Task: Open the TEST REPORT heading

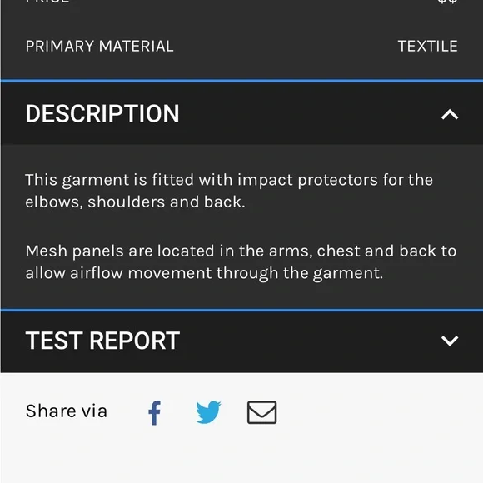Action: tap(102, 341)
